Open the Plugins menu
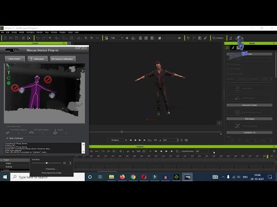 pyautogui.click(x=62, y=32)
